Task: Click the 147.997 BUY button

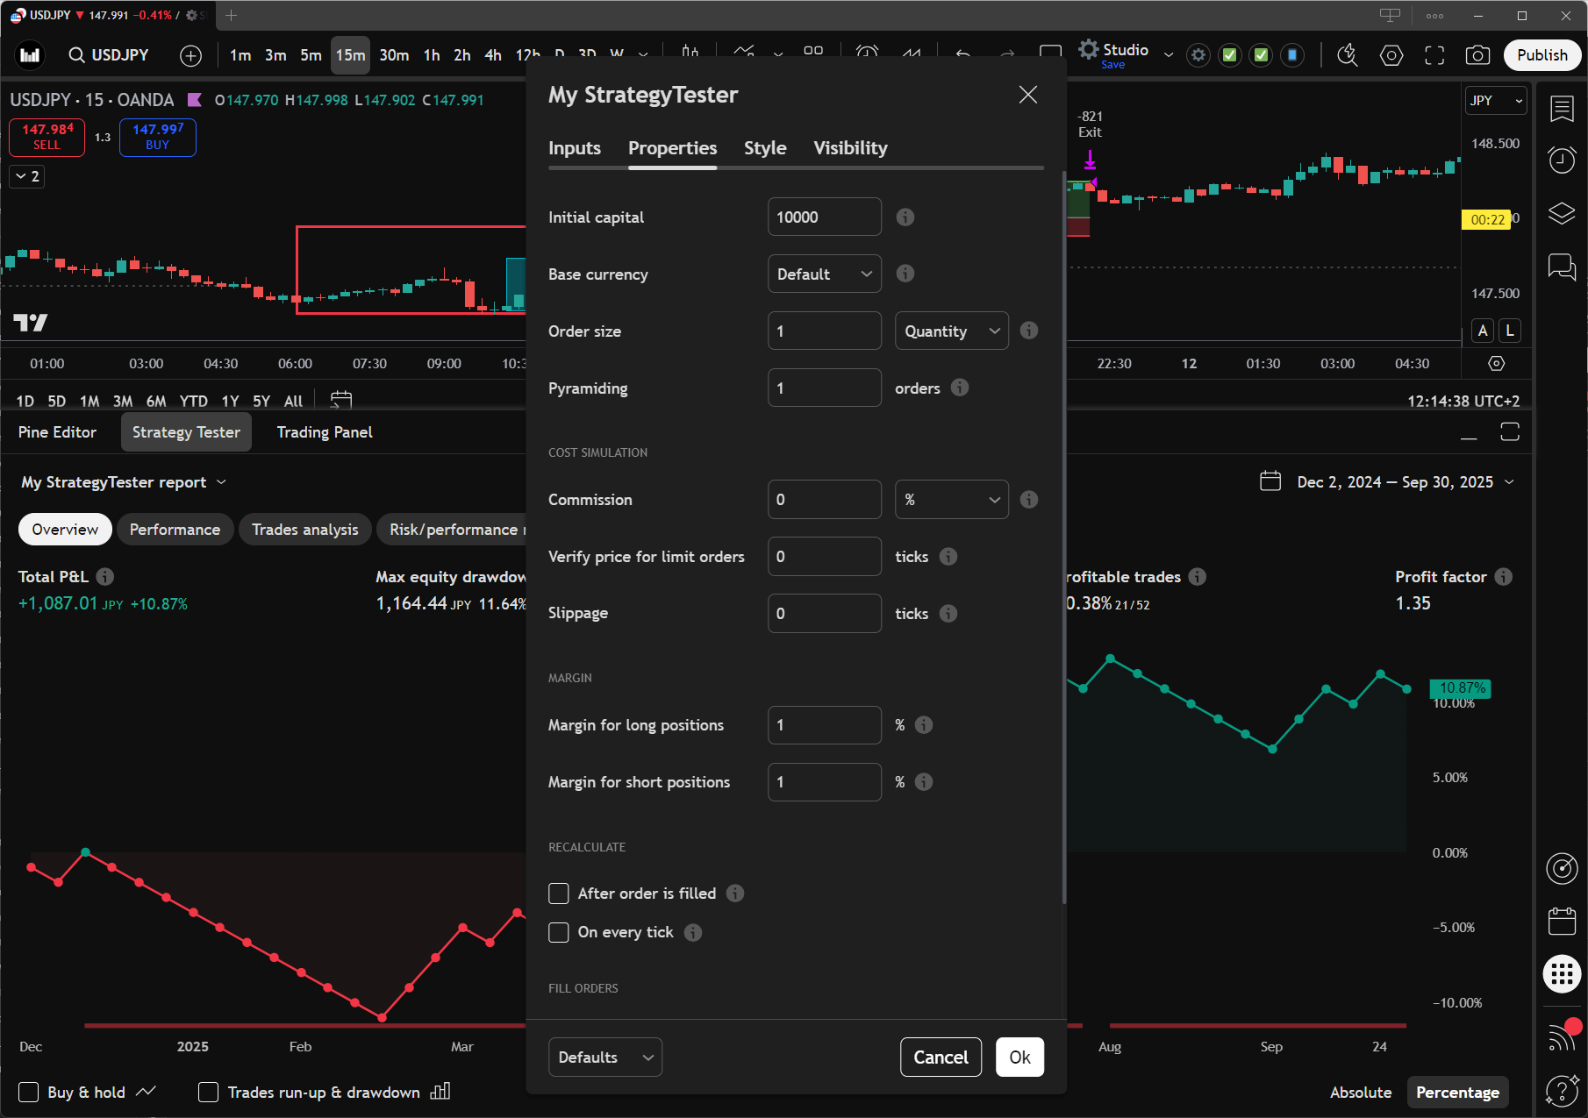Action: [158, 137]
